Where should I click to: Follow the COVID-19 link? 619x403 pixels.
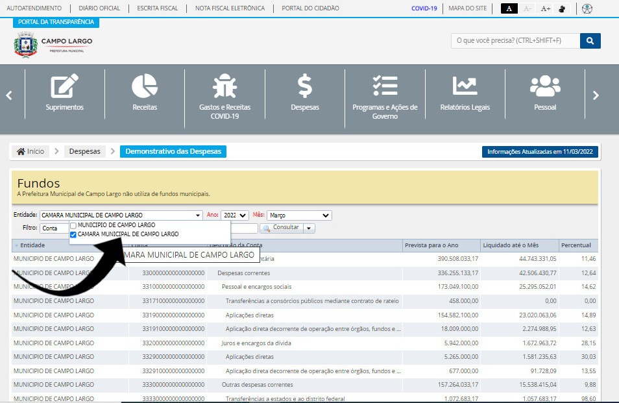coord(424,8)
